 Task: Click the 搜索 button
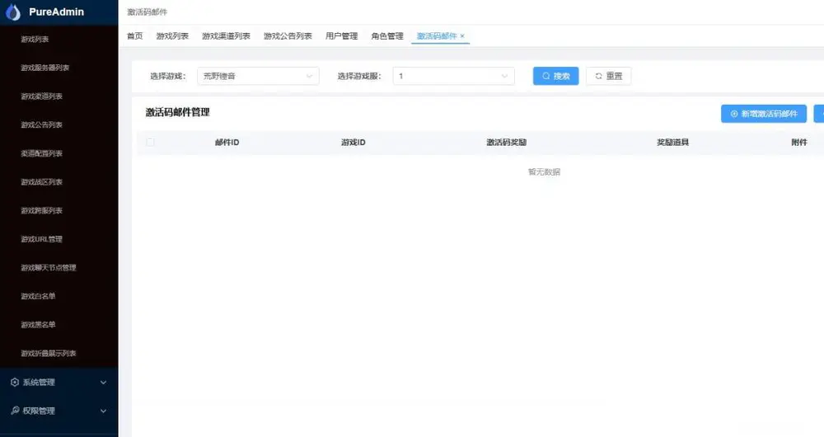555,76
